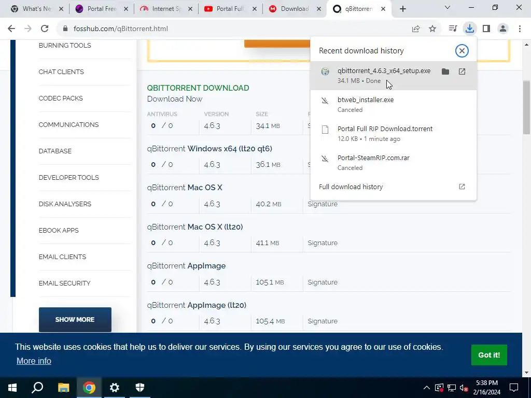
Task: Close the Recent download history popup
Action: click(462, 51)
